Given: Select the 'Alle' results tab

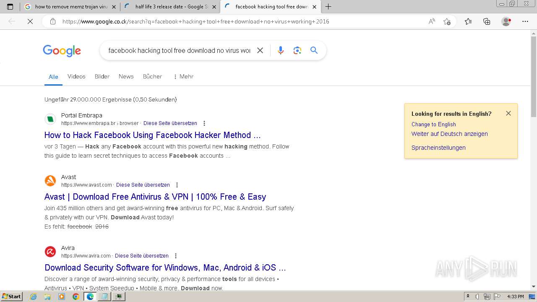Looking at the screenshot, I should pos(53,77).
